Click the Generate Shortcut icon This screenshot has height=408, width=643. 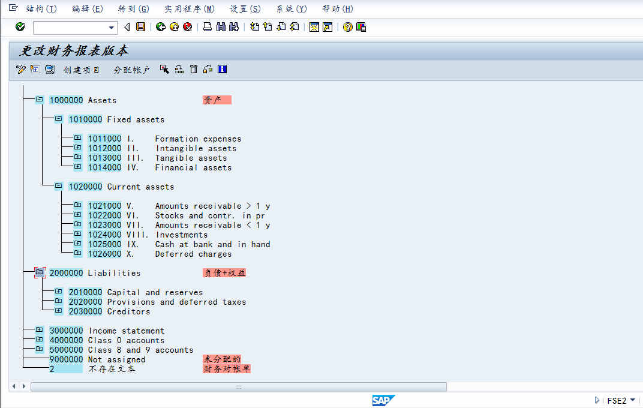327,27
